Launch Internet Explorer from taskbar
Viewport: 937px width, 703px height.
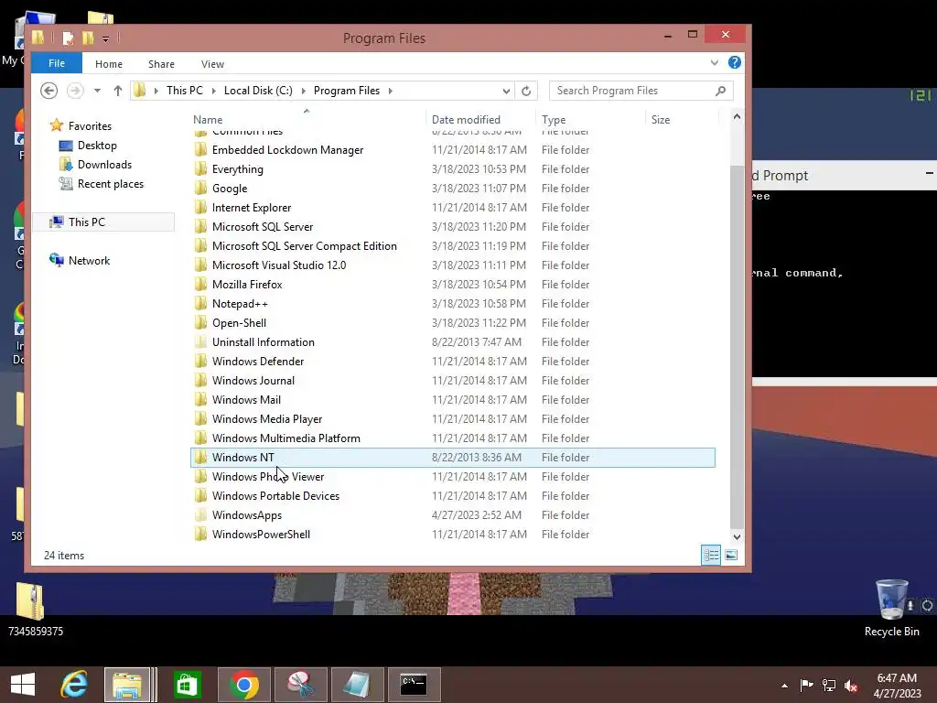click(x=74, y=685)
